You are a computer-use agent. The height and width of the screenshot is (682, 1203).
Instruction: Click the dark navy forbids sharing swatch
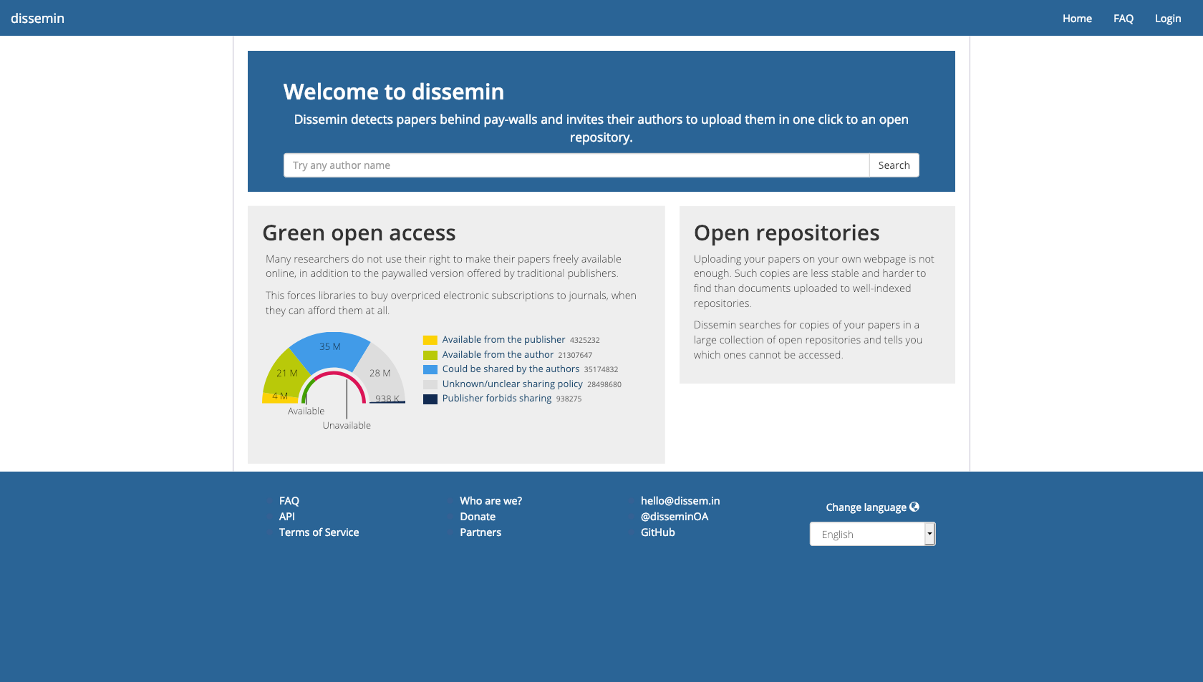coord(430,399)
